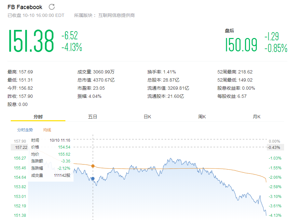Click the 0.00% percent axis label

click(274, 141)
